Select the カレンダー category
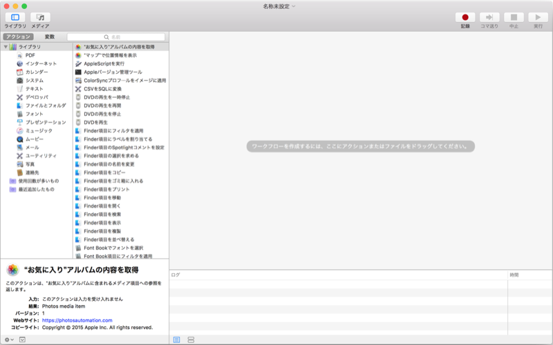 tap(37, 72)
